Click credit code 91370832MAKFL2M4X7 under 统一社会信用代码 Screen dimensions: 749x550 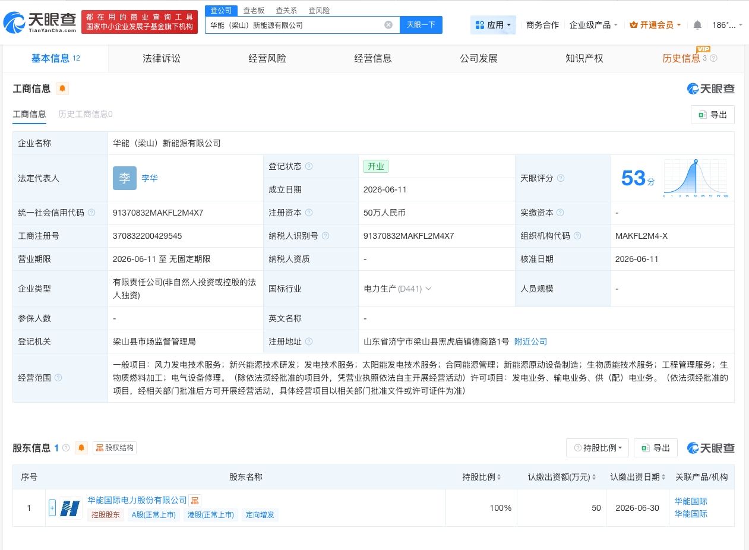point(158,213)
